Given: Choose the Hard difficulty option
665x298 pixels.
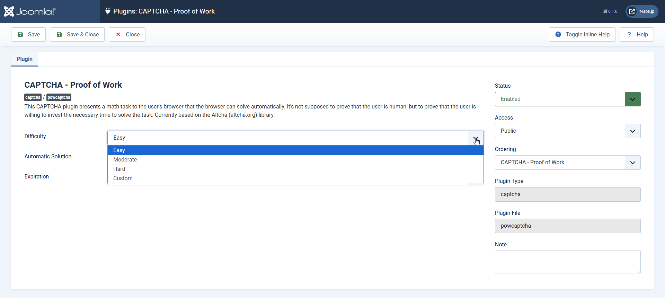Looking at the screenshot, I should tap(295, 169).
